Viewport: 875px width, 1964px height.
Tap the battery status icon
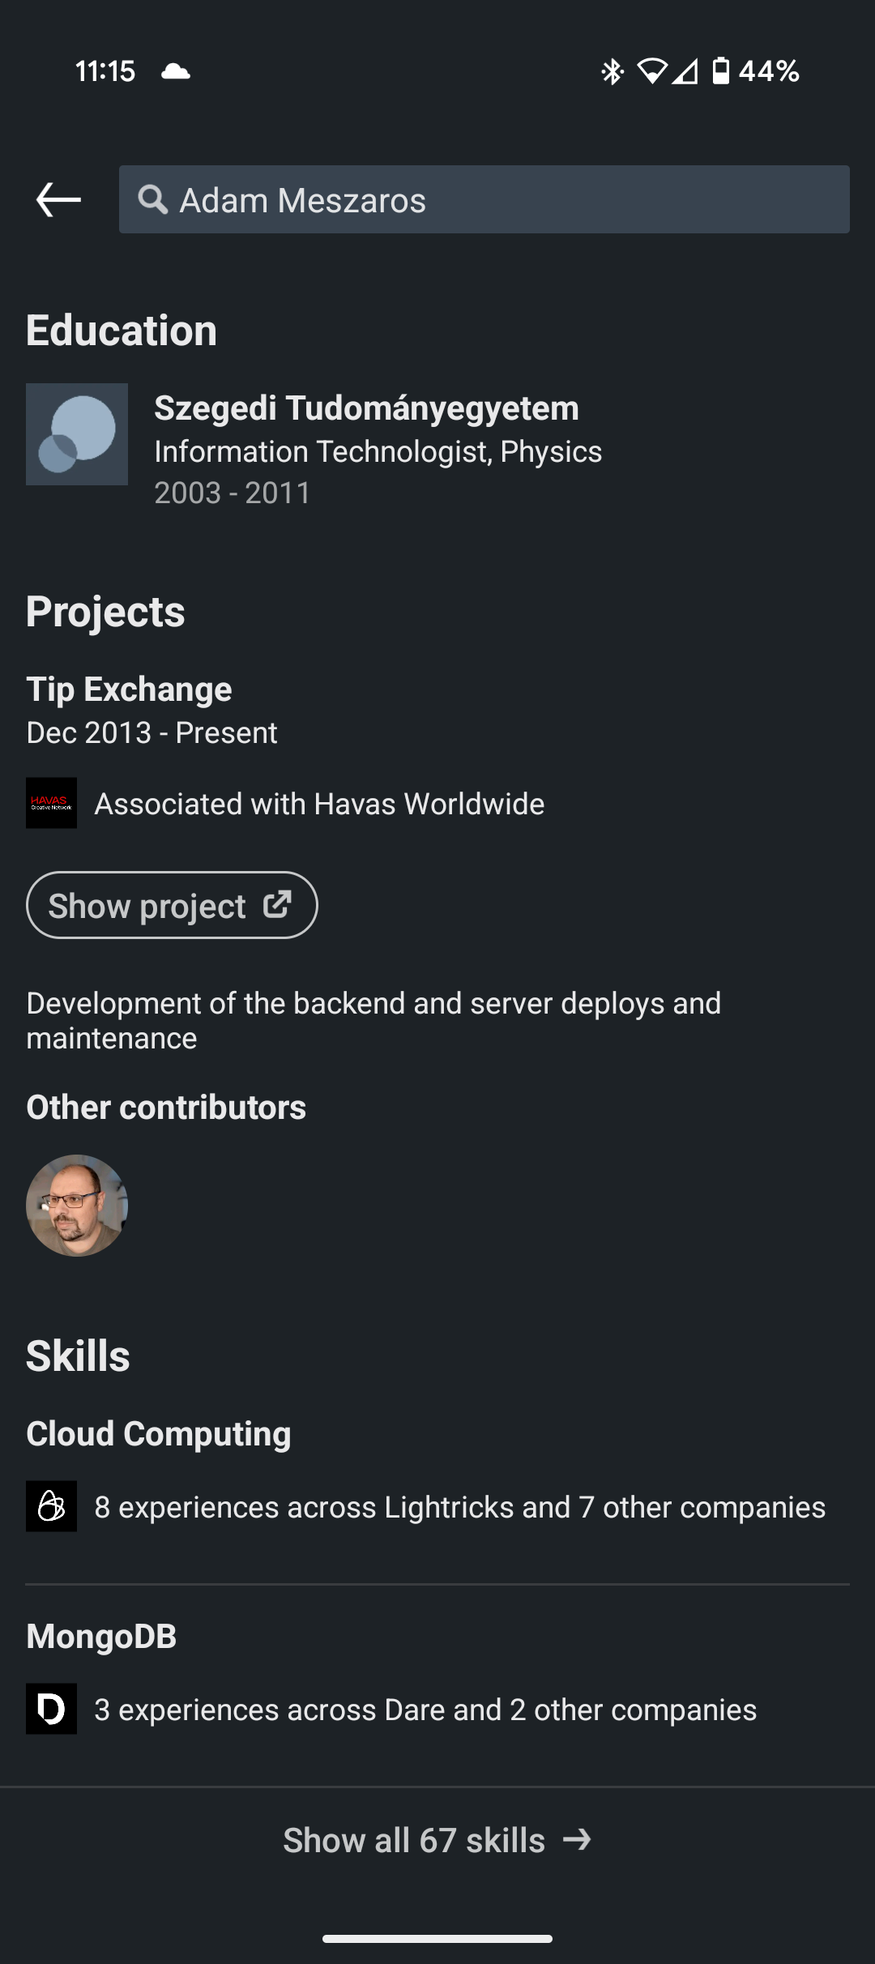(720, 71)
